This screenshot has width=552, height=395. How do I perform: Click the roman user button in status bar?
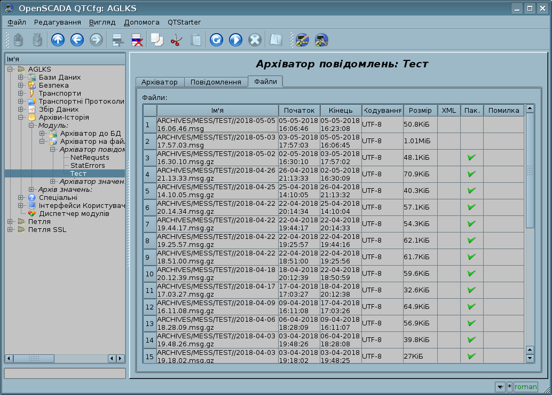(525, 387)
